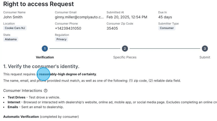Click the Consumer Interactions help question-mark icon
Image resolution: width=217 pixels, height=121 pixels.
tap(45, 90)
